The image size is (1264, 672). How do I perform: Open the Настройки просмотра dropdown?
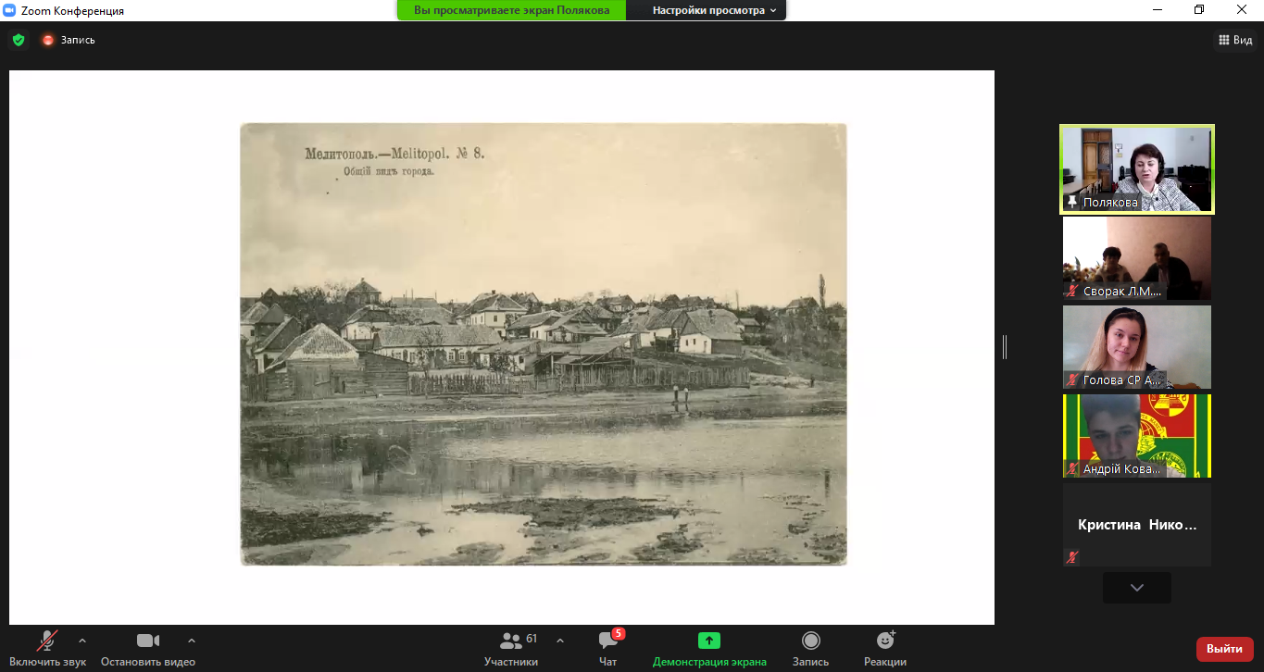pos(714,10)
